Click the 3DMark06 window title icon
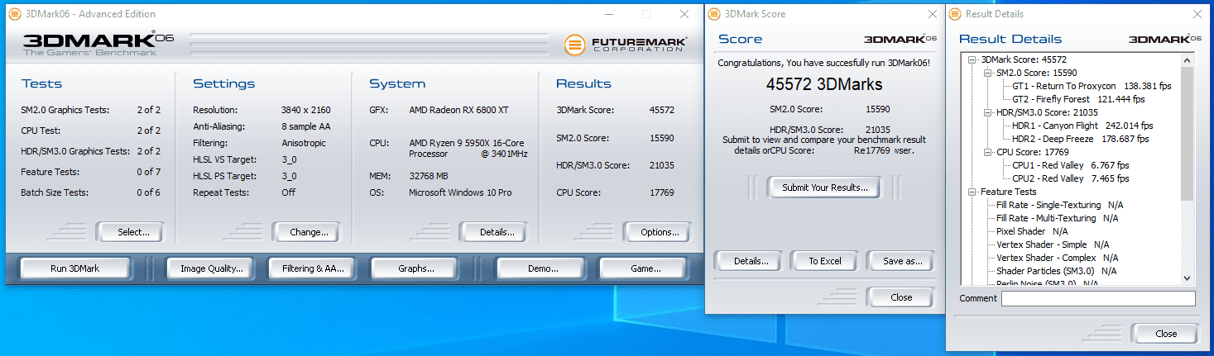 [15, 14]
